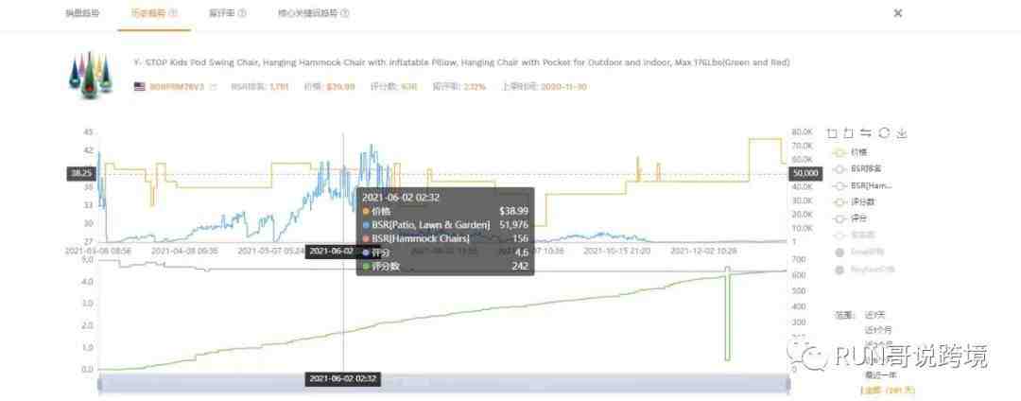Set the range to 近7天
Screen dimensions: 1021x401
tap(875, 314)
